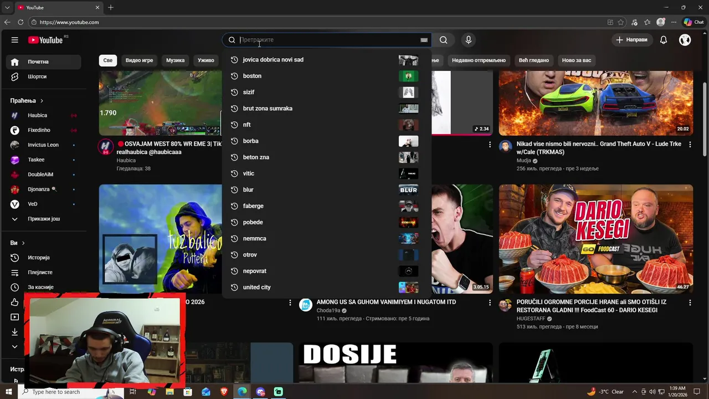Click the browser address bar URL
709x399 pixels.
tap(69, 22)
